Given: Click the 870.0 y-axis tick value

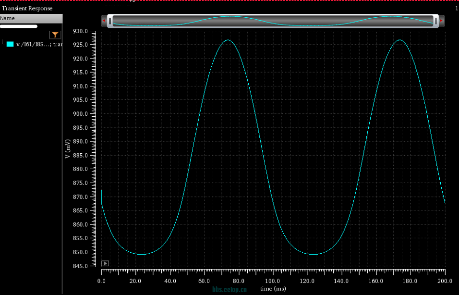Looking at the screenshot, I should 80,197.
